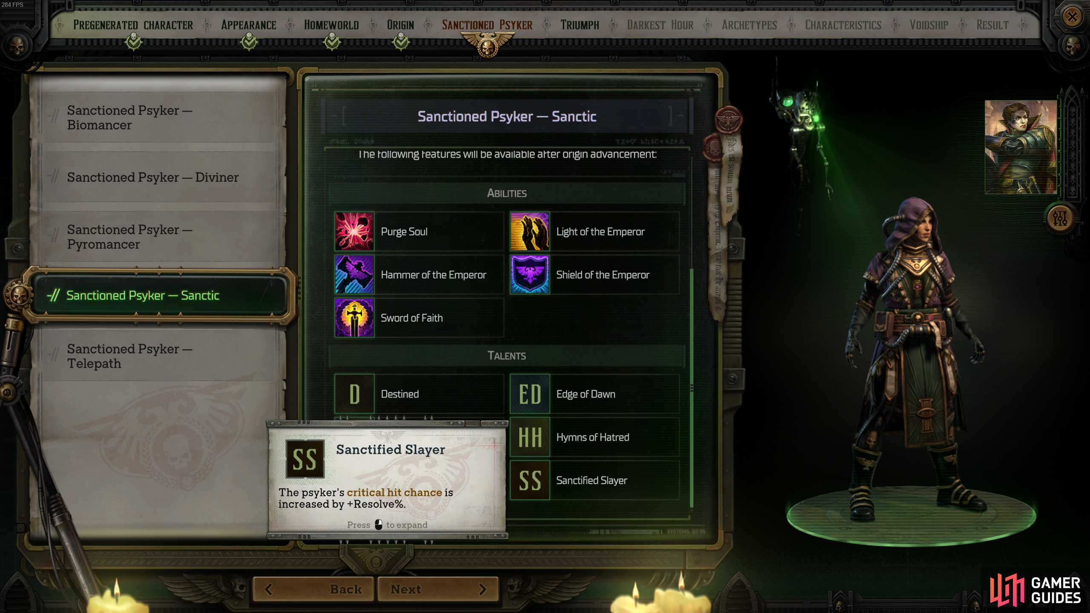Select the Purge Soul ability icon
1090x613 pixels.
(x=354, y=231)
